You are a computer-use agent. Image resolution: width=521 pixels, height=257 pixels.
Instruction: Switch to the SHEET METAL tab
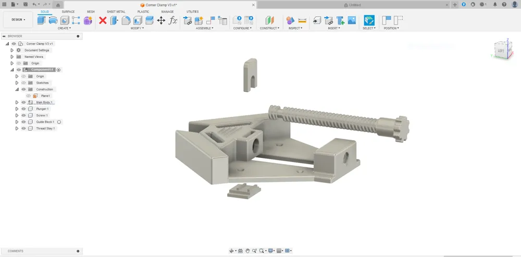pos(116,11)
